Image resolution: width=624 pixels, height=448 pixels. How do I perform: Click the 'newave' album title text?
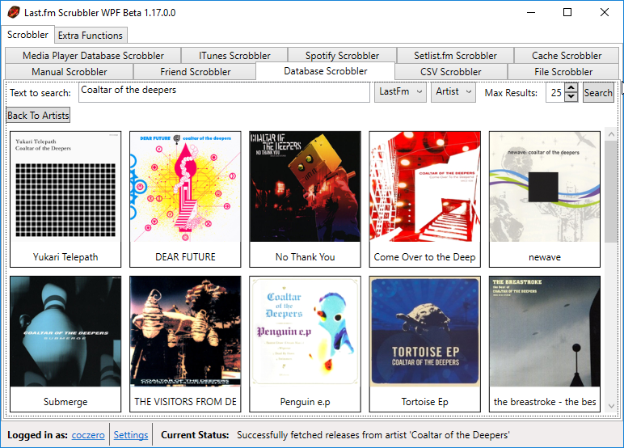545,257
